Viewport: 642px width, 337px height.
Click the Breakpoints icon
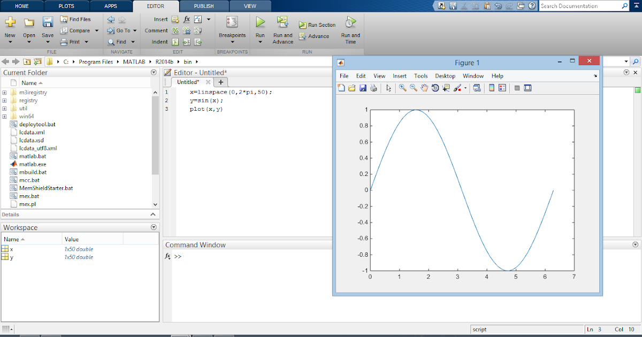[232, 22]
